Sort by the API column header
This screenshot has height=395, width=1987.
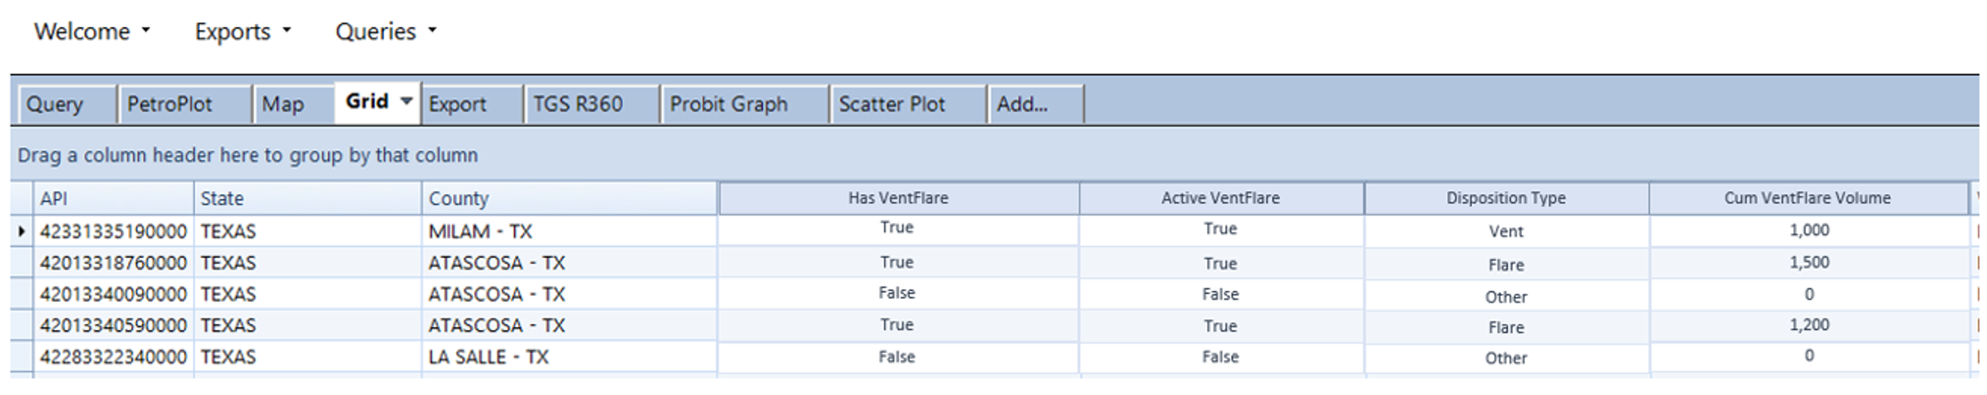[x=114, y=199]
